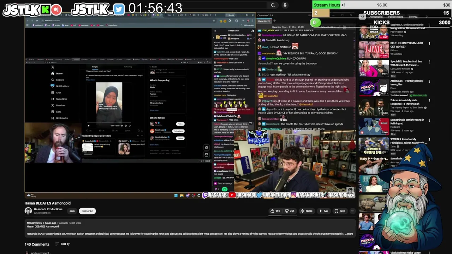Select the 'Hasan DEBATES Asmongold' title text
This screenshot has width=452, height=254.
coord(47,203)
